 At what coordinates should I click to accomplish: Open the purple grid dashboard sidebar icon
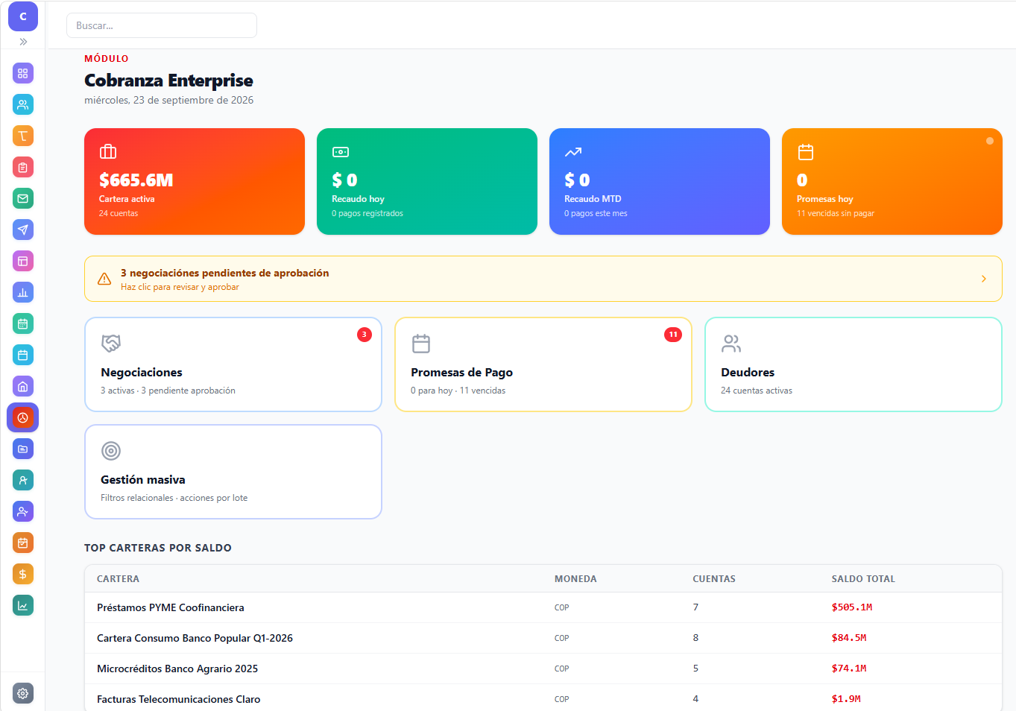tap(22, 73)
